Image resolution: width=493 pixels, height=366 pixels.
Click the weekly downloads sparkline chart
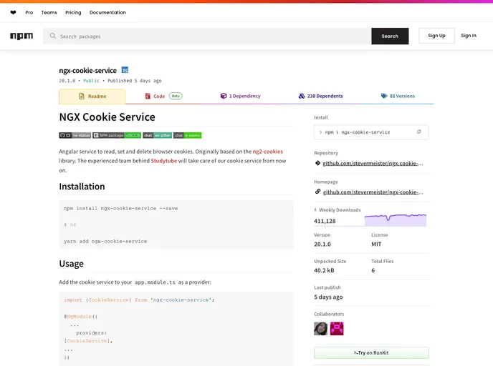(396, 220)
